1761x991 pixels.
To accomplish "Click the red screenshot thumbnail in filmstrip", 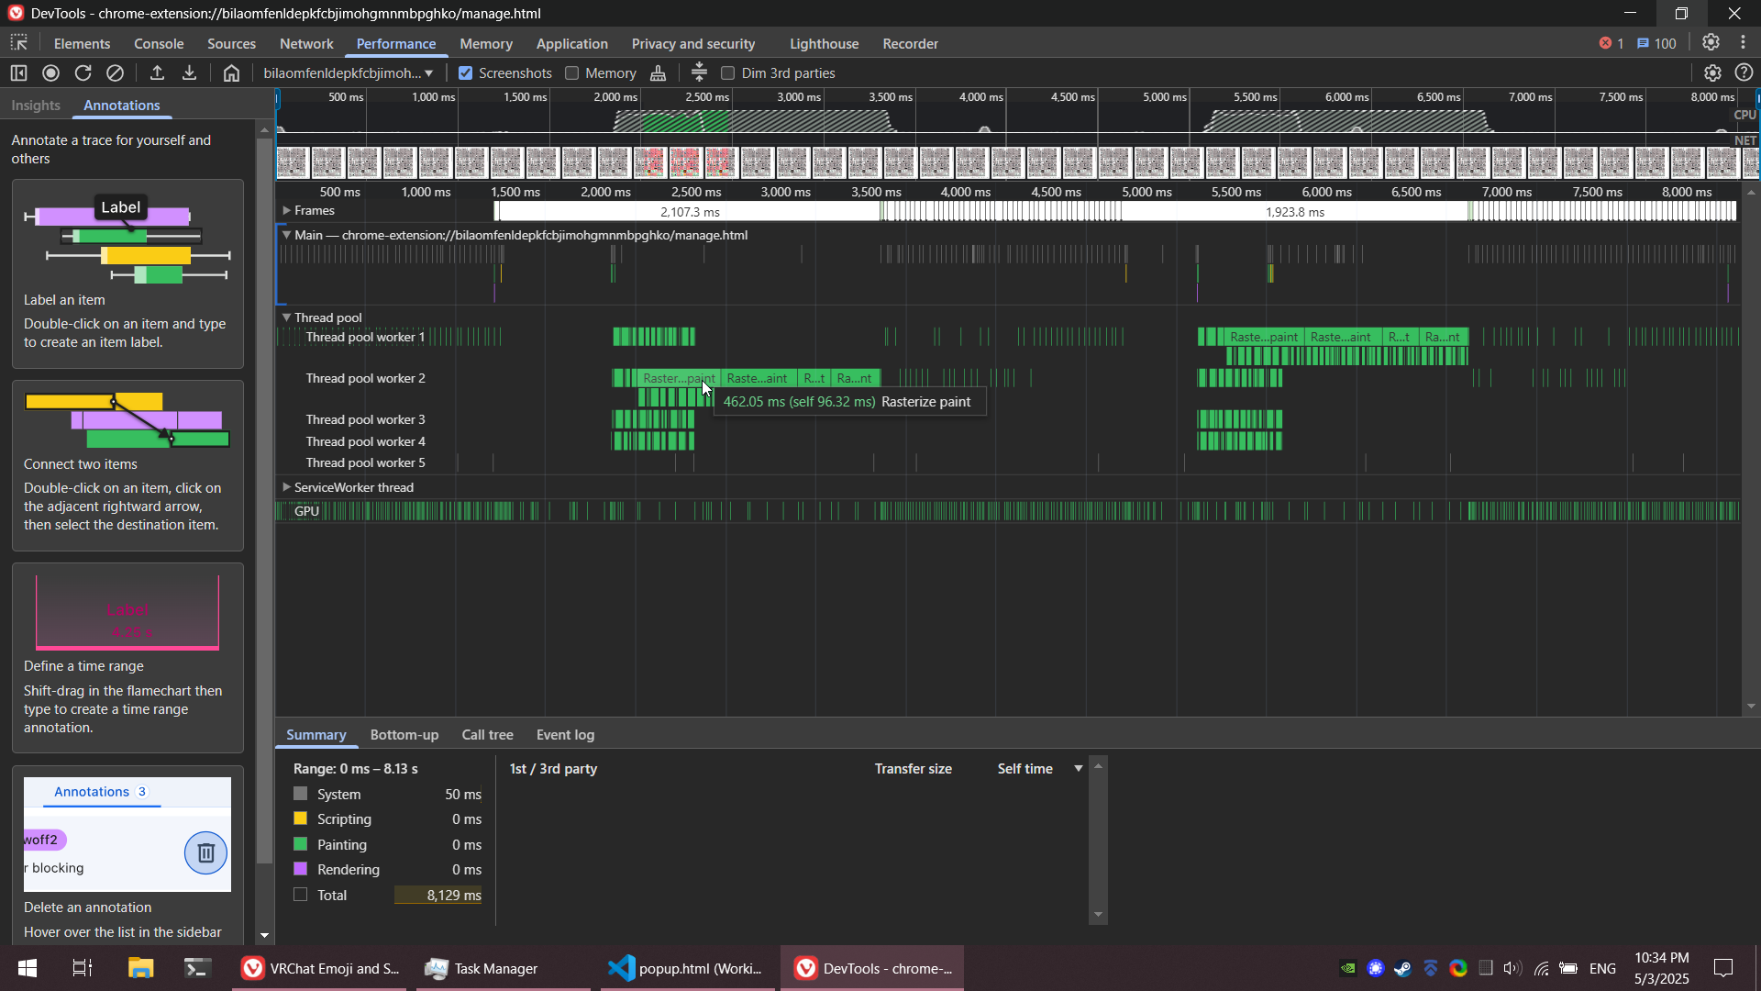I will point(684,162).
